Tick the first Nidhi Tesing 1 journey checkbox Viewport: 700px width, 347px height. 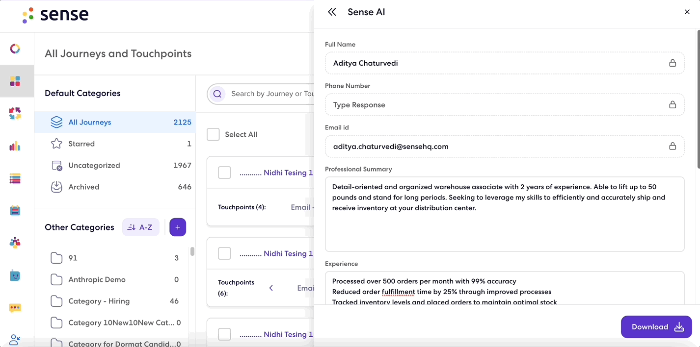(x=224, y=173)
